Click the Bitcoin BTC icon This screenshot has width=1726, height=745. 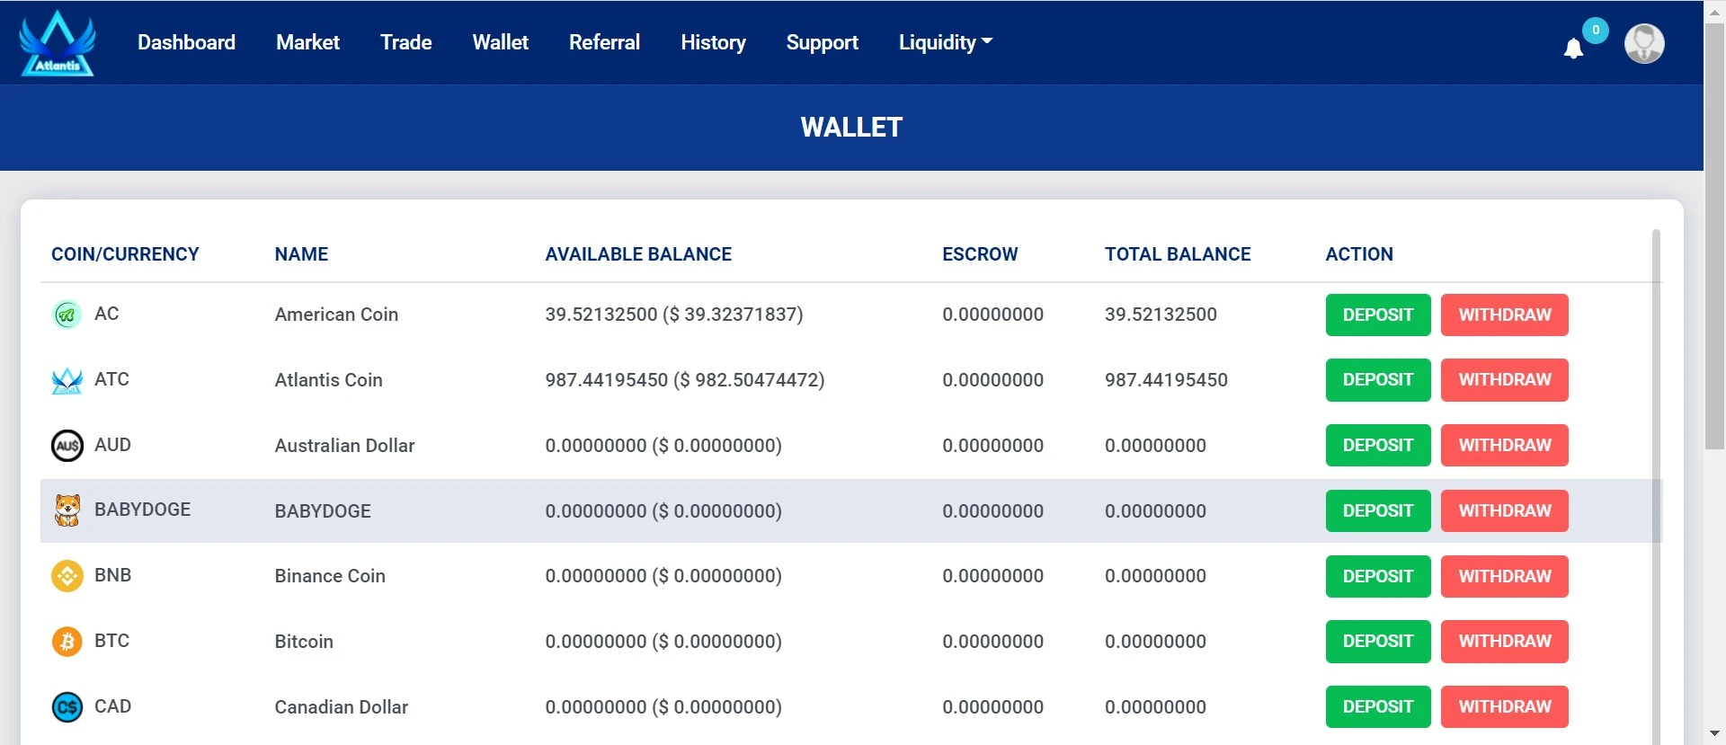(67, 642)
